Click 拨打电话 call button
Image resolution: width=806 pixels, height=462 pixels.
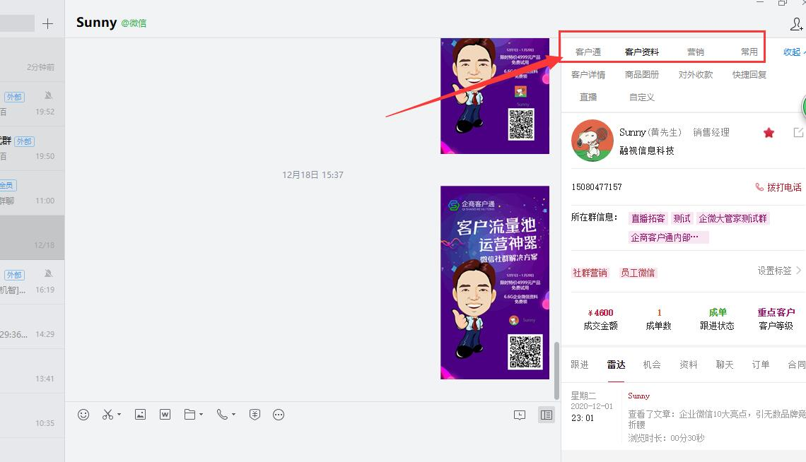point(778,187)
